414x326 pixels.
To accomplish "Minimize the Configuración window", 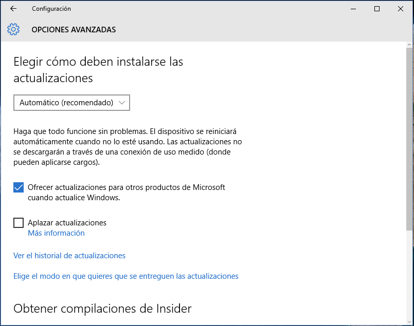I will (353, 9).
